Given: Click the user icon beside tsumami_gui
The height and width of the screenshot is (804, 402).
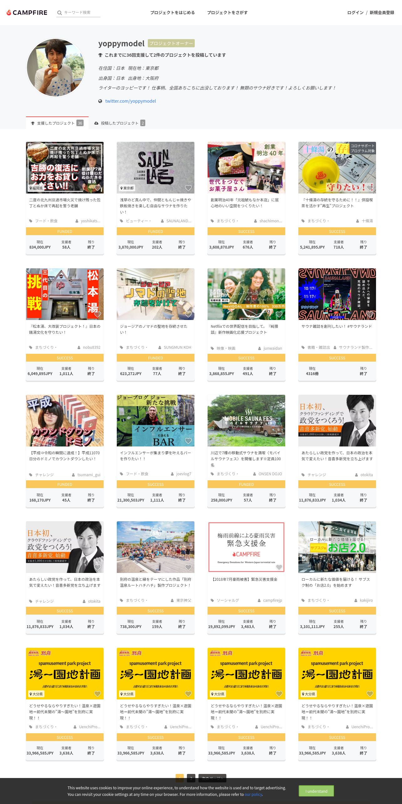Looking at the screenshot, I should (x=74, y=475).
